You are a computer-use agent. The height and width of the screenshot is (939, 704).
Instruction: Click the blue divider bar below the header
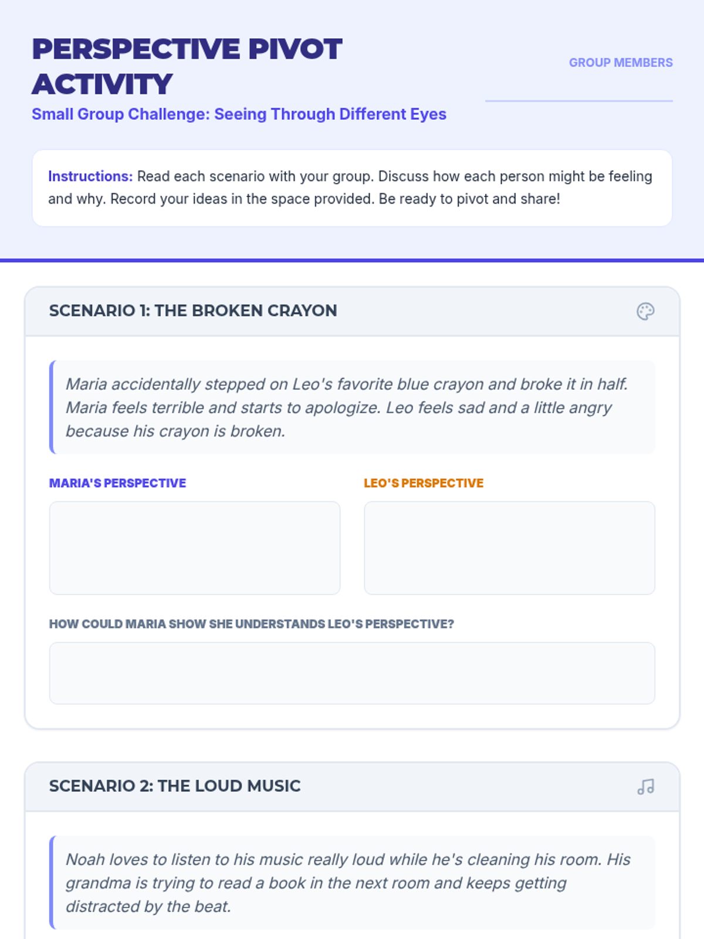point(352,260)
